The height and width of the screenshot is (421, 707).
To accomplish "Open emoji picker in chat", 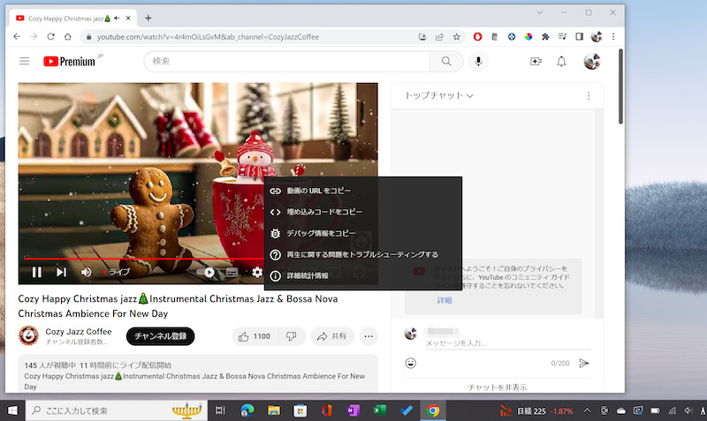I will coord(411,363).
